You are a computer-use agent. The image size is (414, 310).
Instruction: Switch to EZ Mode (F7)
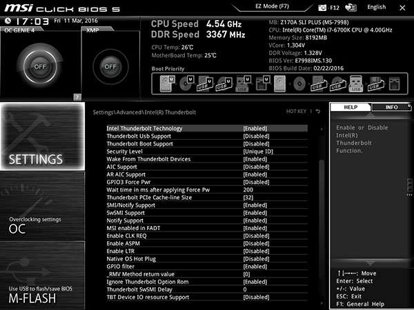[x=272, y=6]
